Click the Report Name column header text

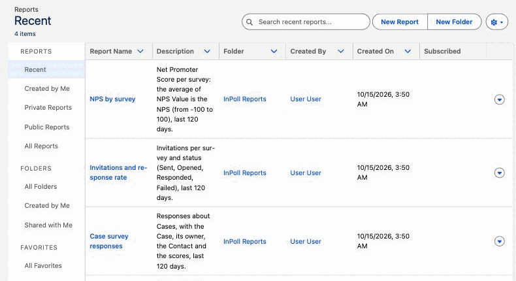click(111, 52)
